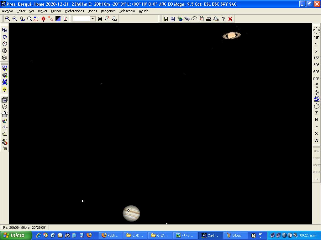Click the DSS image download icon
The image size is (321, 240).
coord(4,68)
